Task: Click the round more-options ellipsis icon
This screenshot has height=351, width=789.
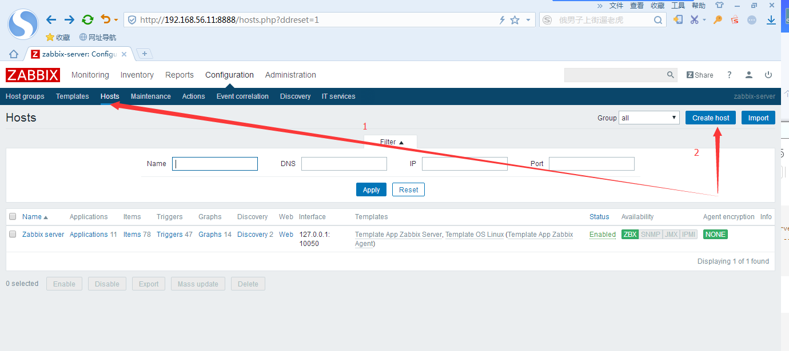Action: point(752,20)
